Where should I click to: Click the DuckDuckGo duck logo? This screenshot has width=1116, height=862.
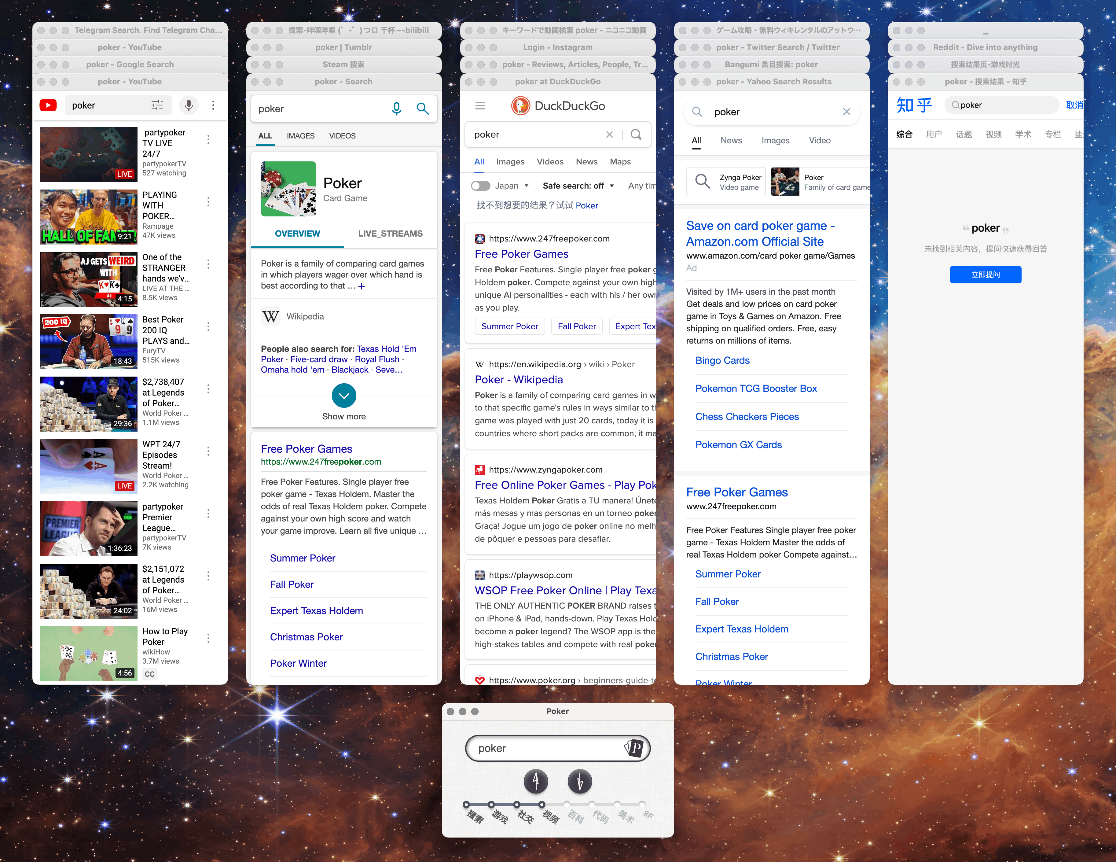520,106
